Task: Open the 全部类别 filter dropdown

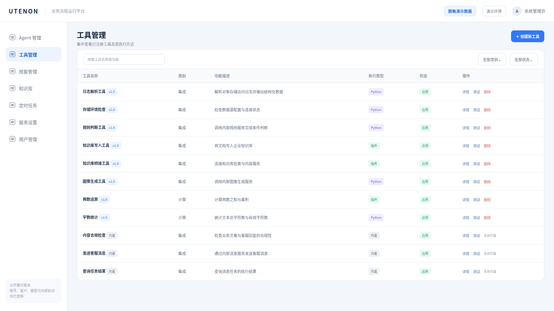Action: tap(492, 59)
